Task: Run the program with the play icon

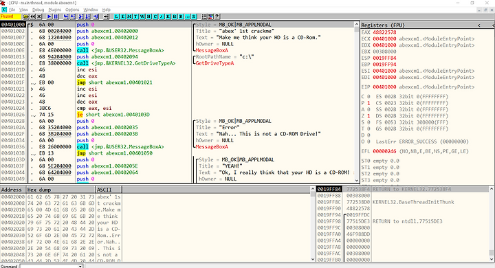Action: pyautogui.click(x=49, y=16)
